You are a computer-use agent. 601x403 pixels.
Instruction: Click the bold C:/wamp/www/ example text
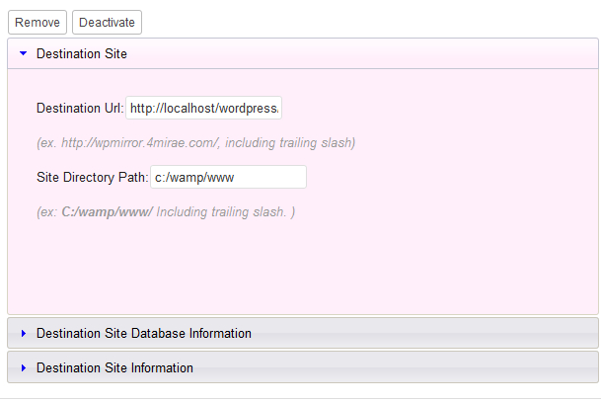click(x=107, y=212)
